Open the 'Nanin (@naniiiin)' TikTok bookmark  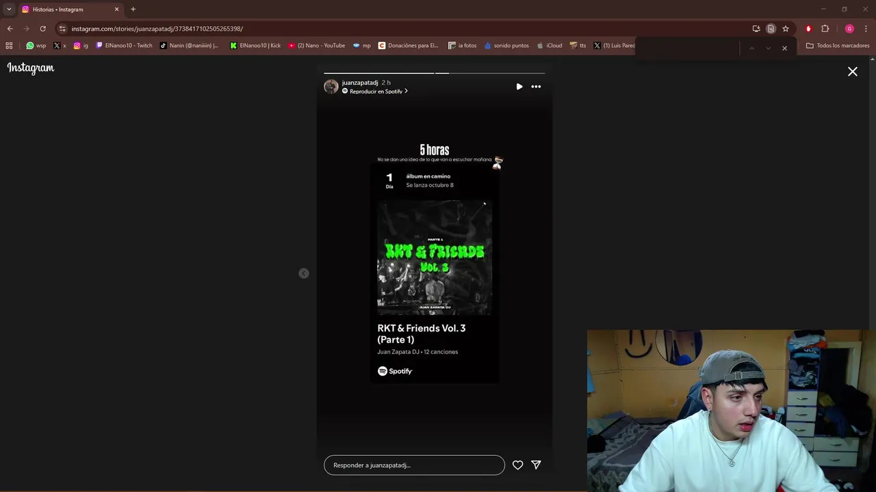(x=189, y=46)
